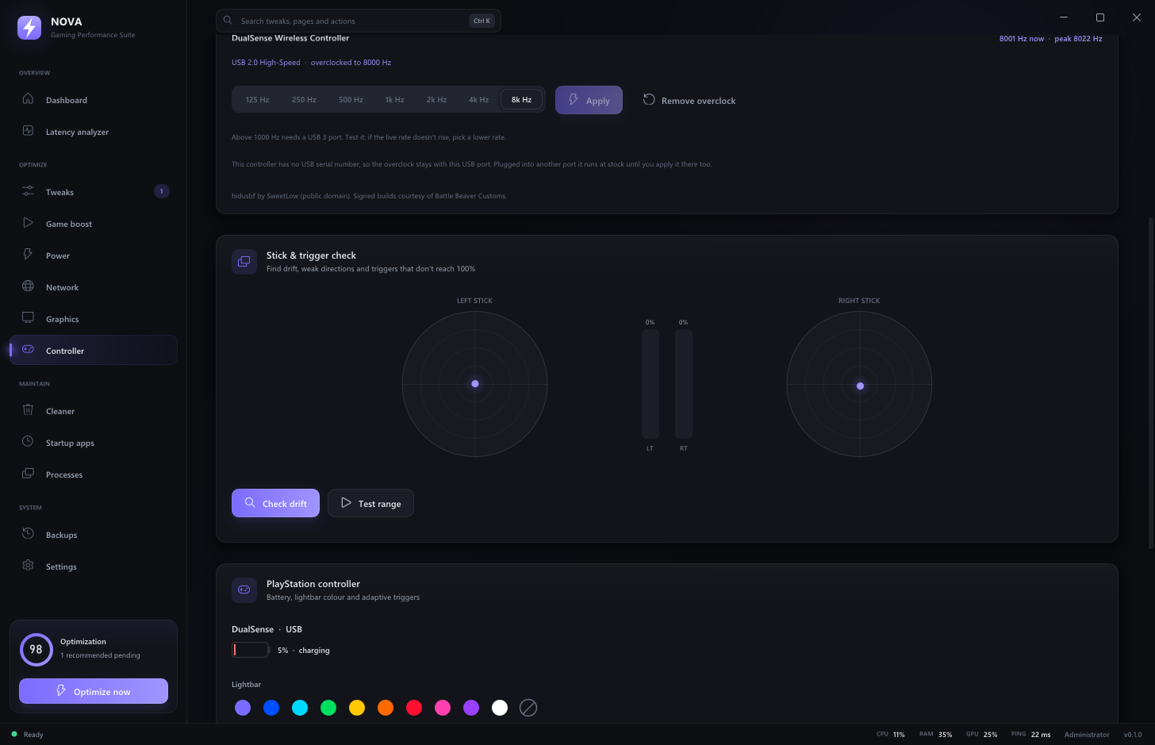This screenshot has width=1155, height=745.
Task: Click the Latency analyzer icon in sidebar
Action: [28, 131]
